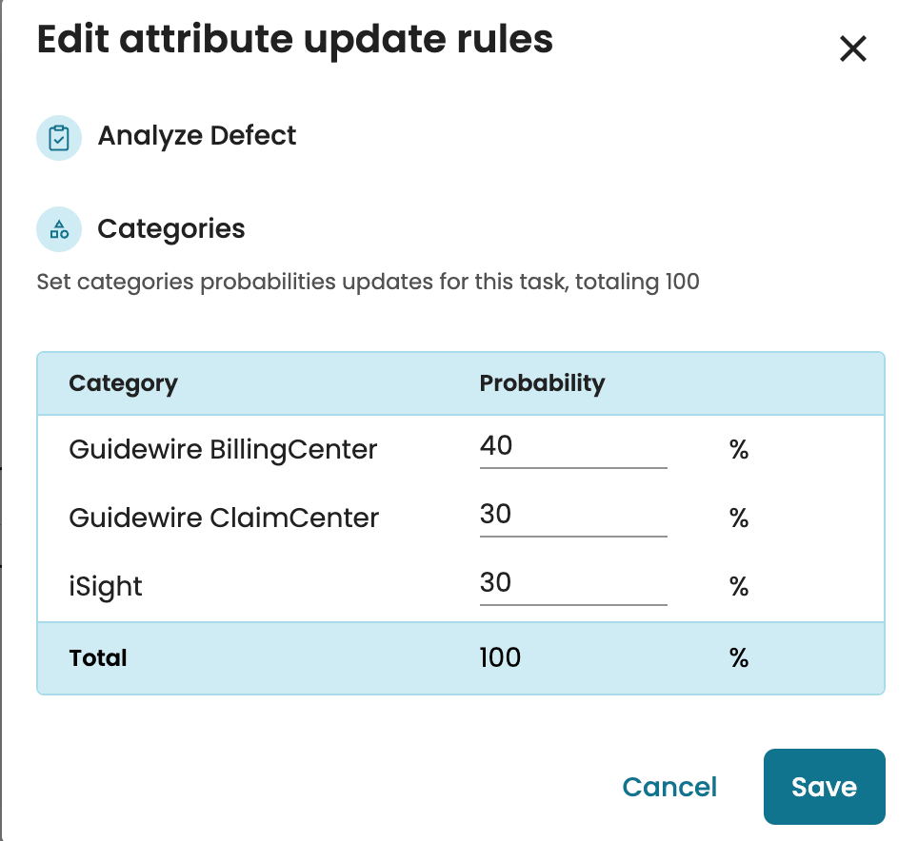Click the percent sign beside BillingCenter
Viewport: 918px width, 841px height.
(x=739, y=449)
